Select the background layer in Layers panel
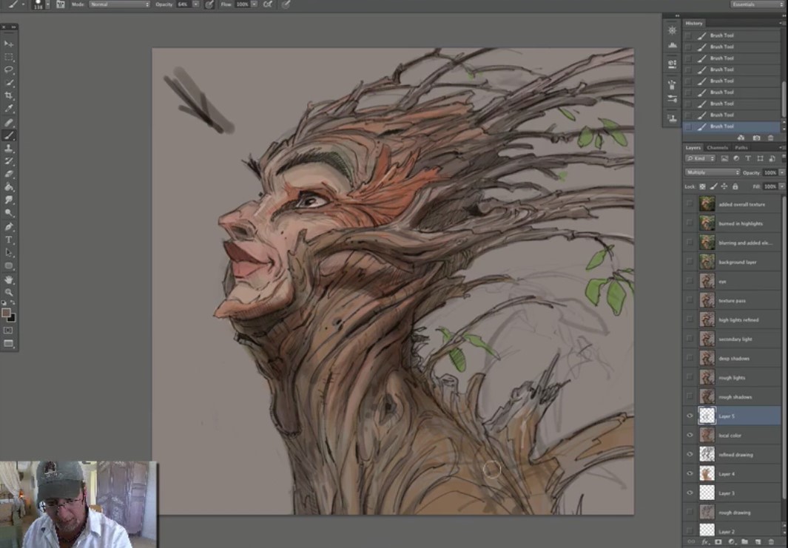 pyautogui.click(x=737, y=263)
